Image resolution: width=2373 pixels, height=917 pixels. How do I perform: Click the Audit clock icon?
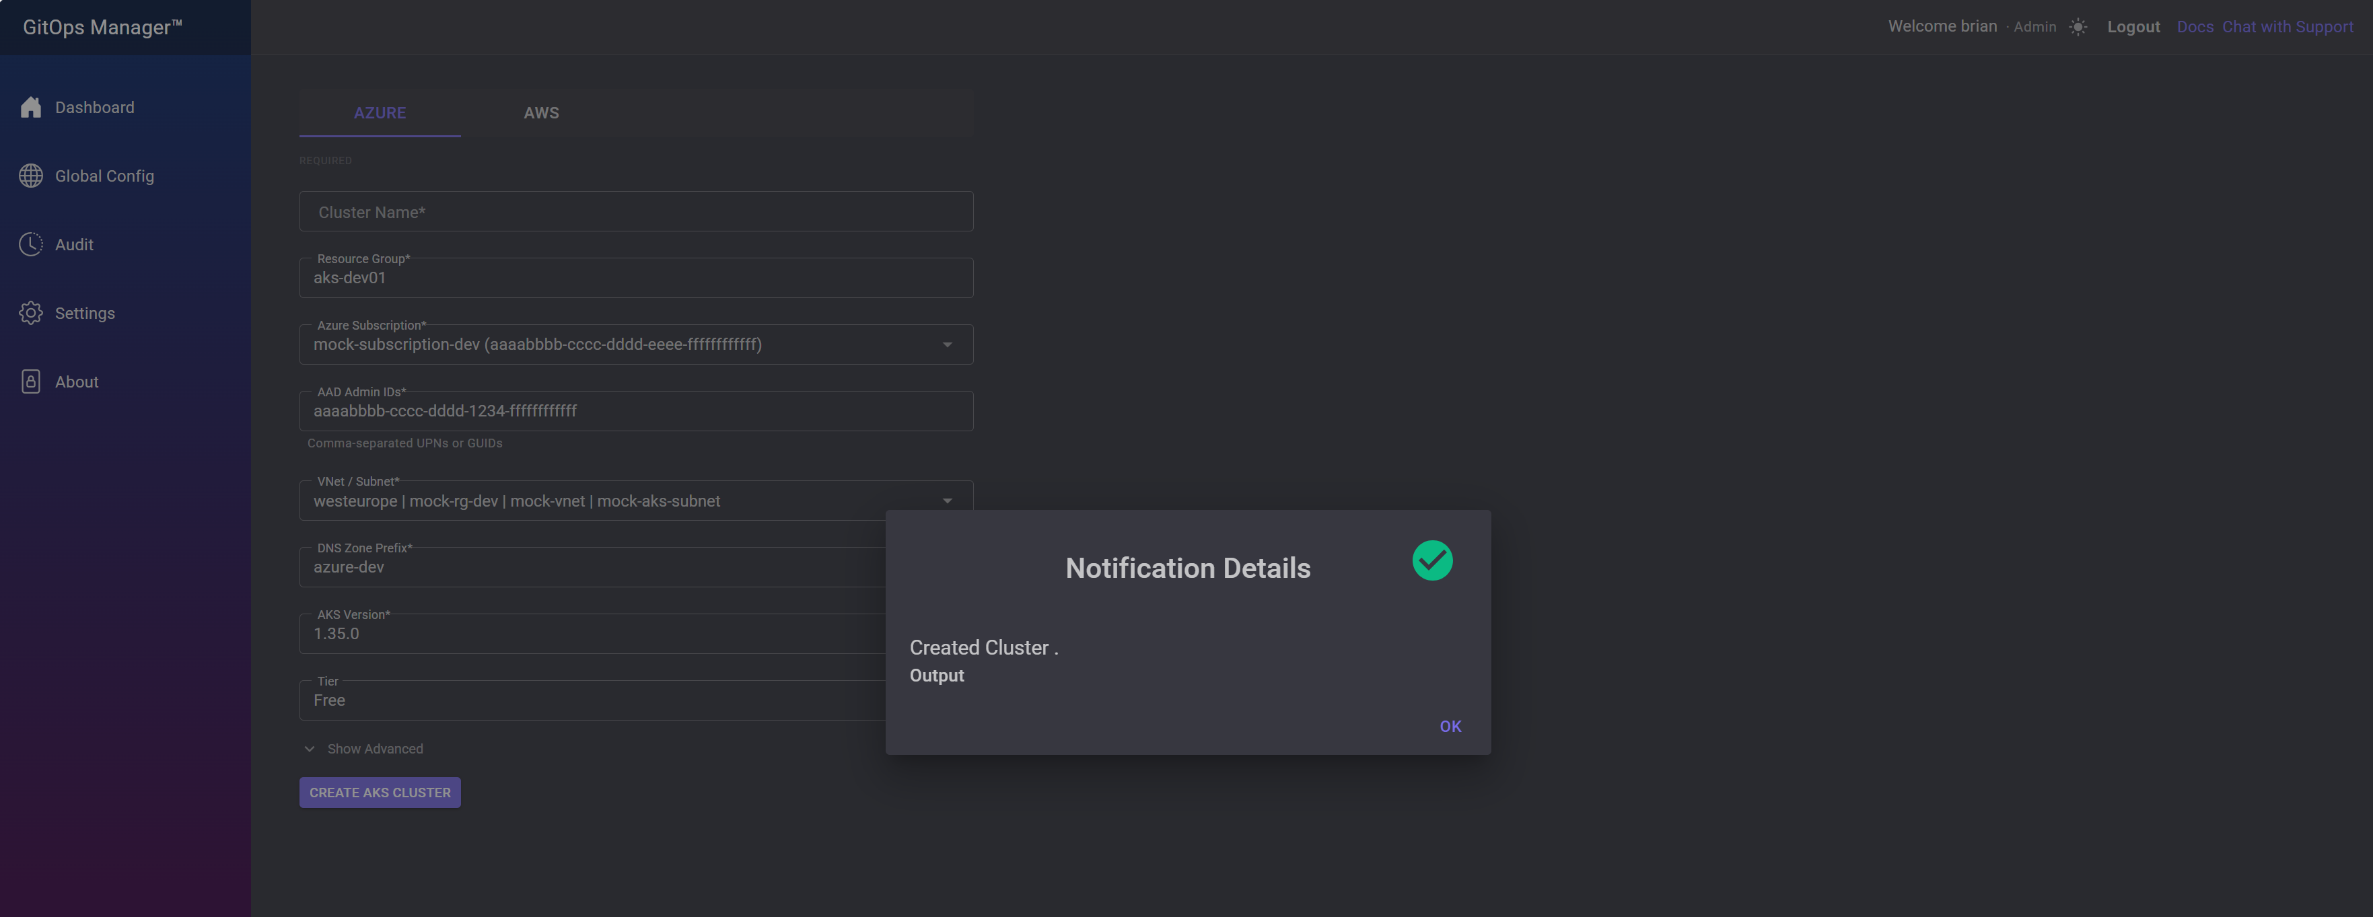30,244
